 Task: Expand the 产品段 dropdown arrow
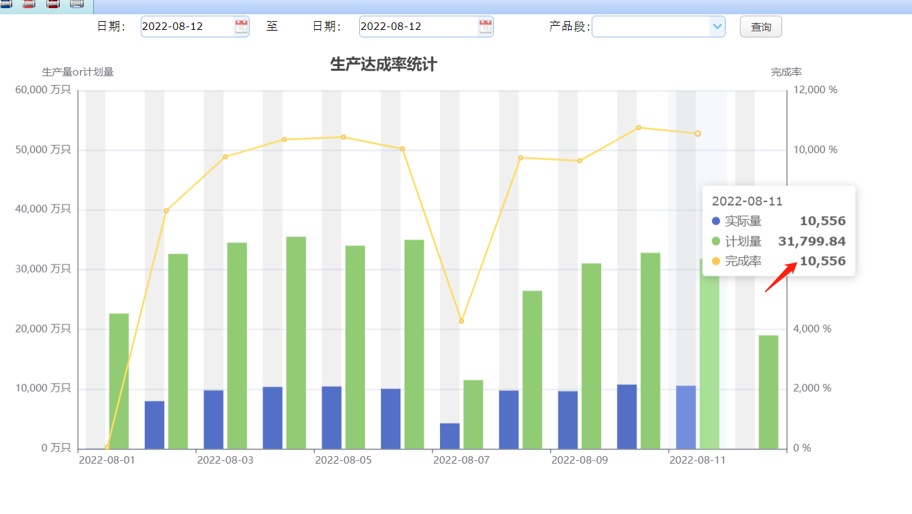coord(717,27)
